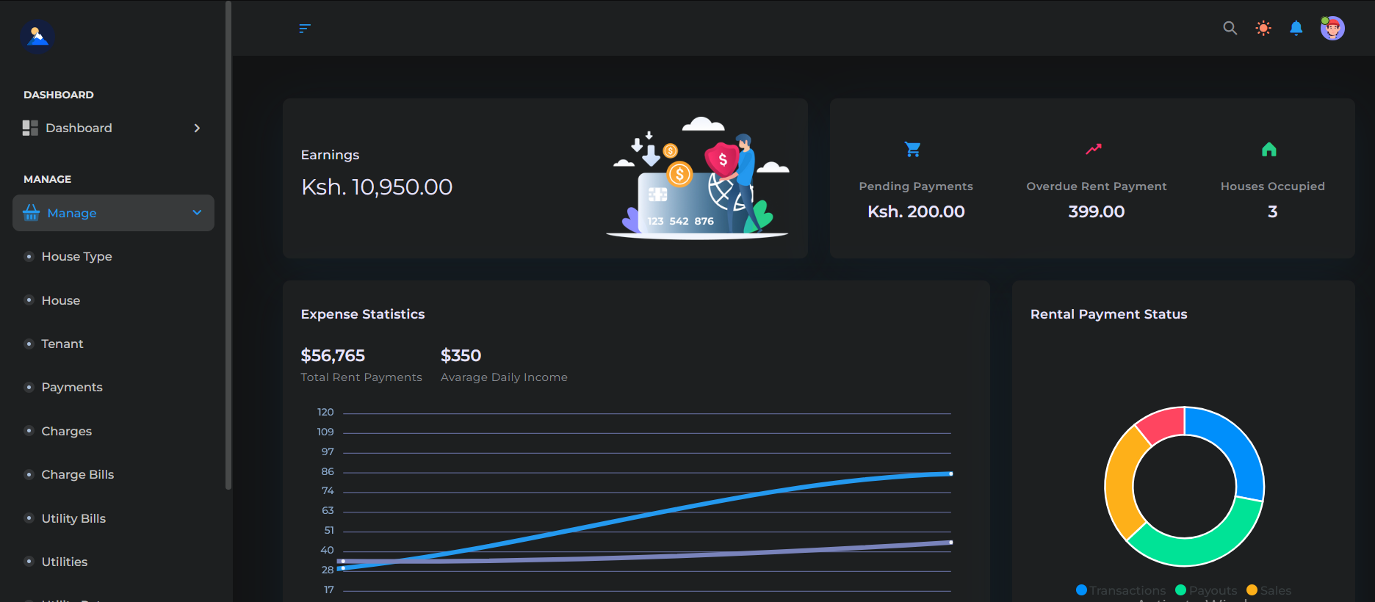Click the Pending Payments cart icon
This screenshot has width=1375, height=602.
[x=913, y=150]
